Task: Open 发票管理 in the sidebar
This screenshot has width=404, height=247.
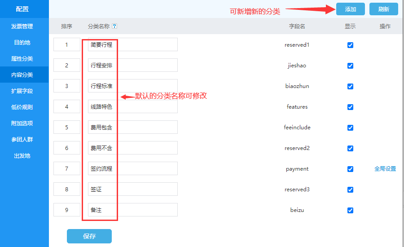Action: 22,26
